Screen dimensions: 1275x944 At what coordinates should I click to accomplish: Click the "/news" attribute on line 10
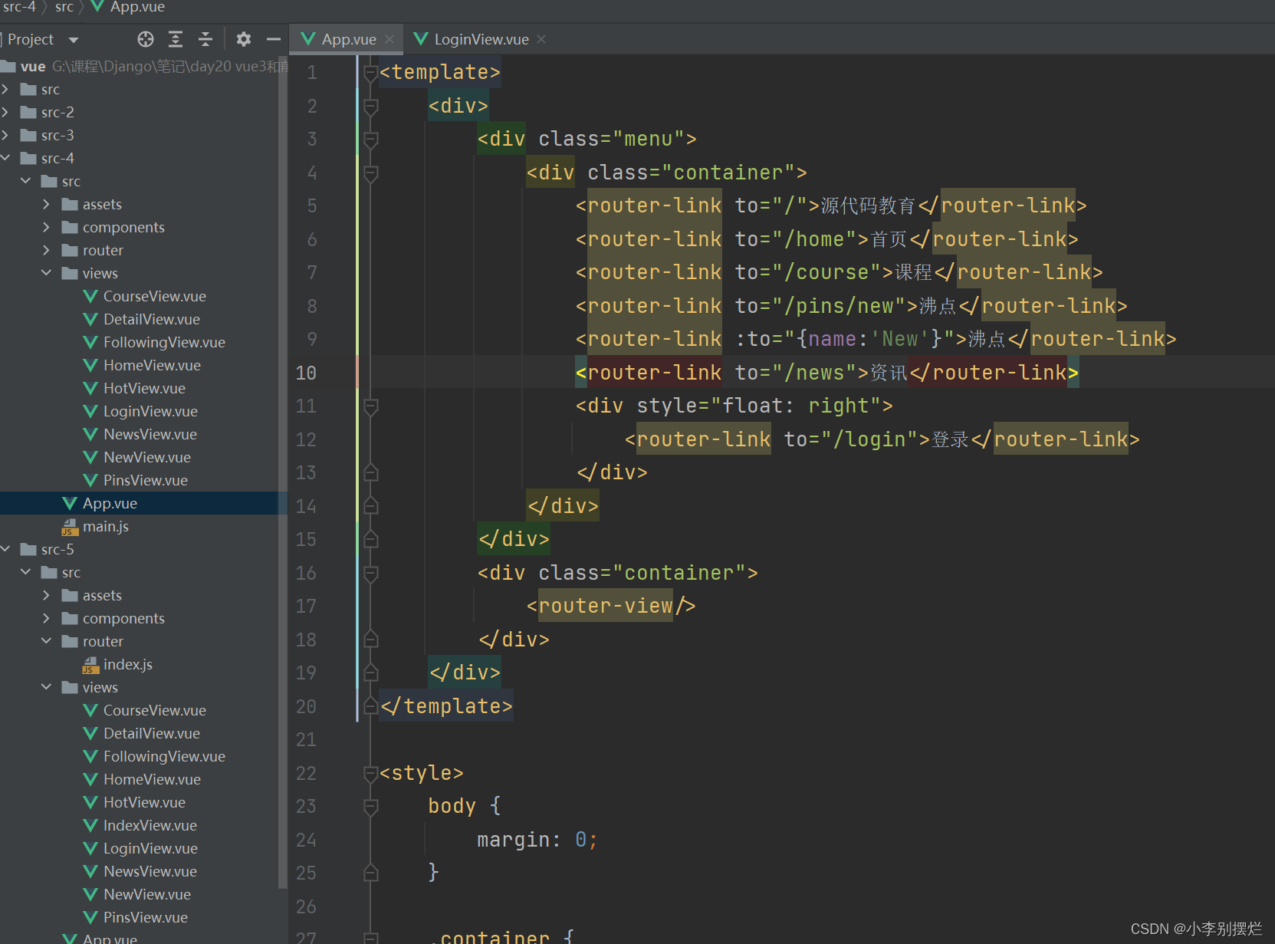813,373
